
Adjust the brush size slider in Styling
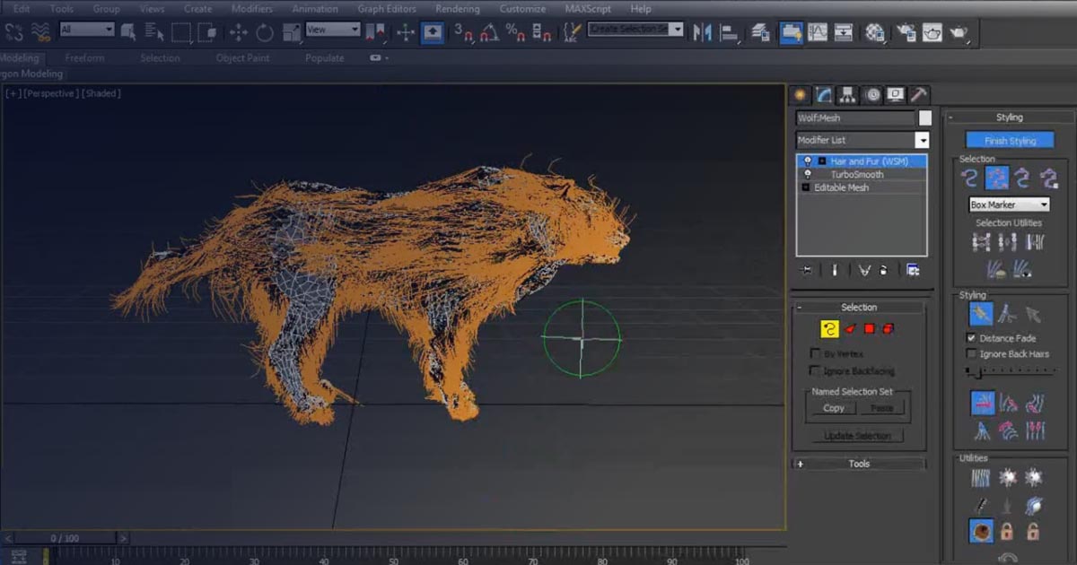click(x=978, y=370)
